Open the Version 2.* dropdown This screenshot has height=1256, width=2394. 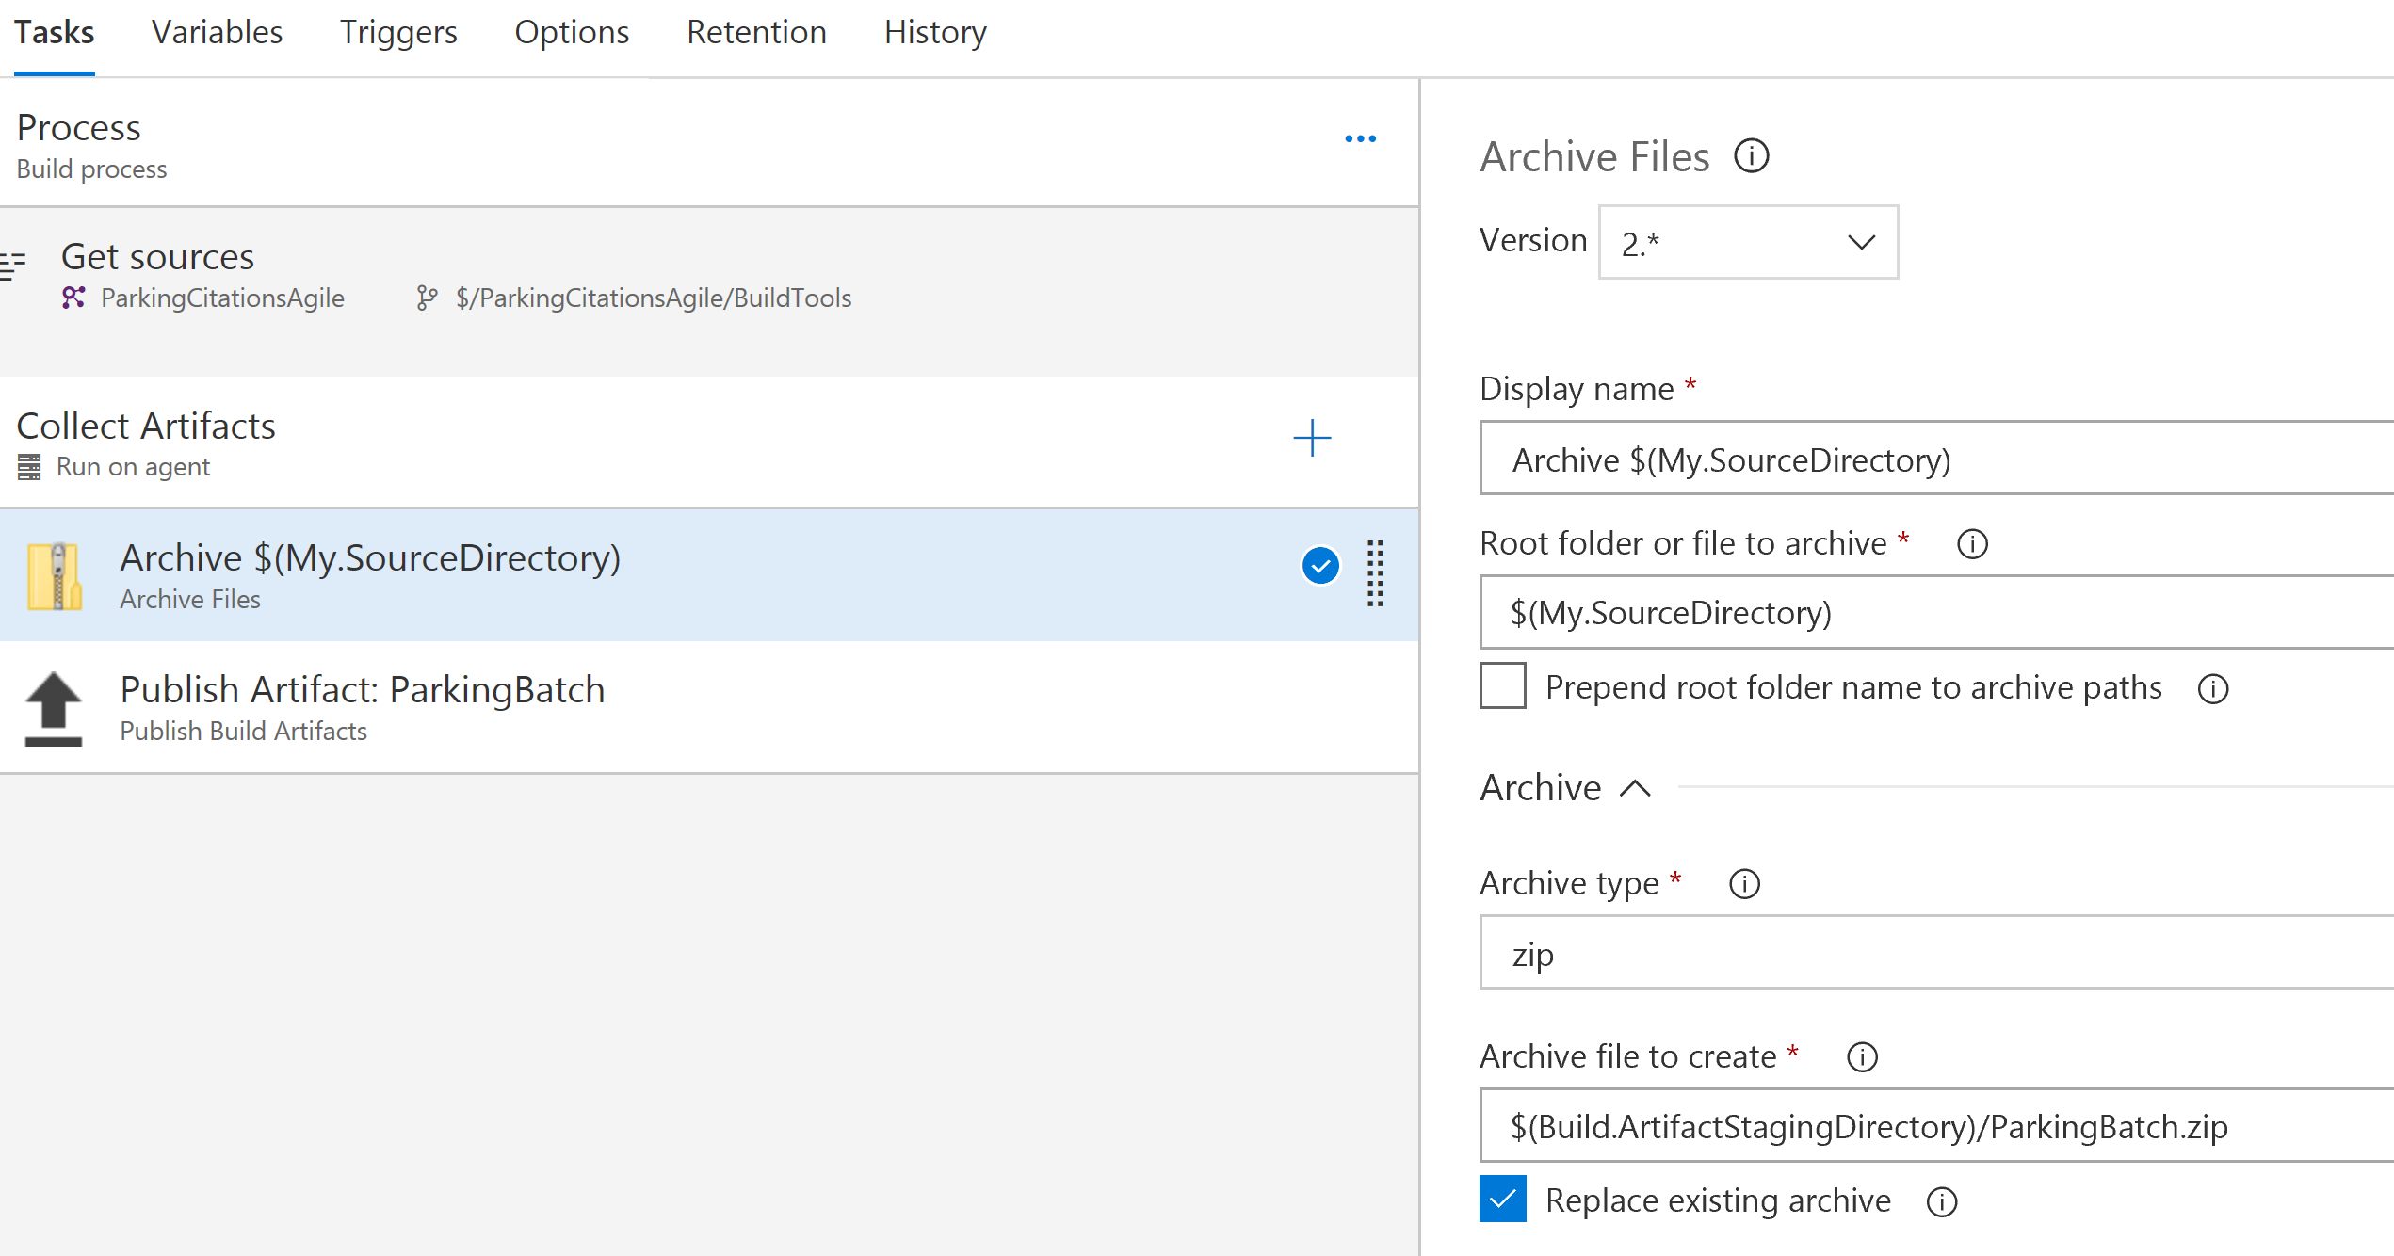click(1747, 243)
